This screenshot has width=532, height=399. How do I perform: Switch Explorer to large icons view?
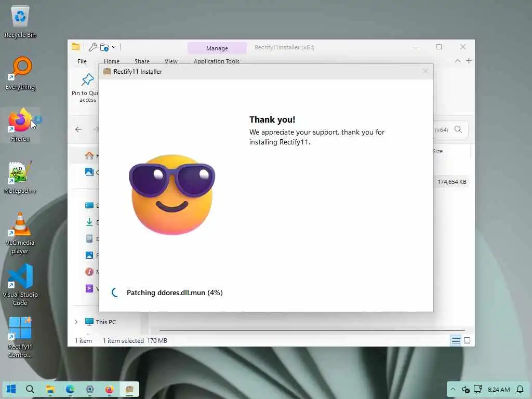coord(467,340)
